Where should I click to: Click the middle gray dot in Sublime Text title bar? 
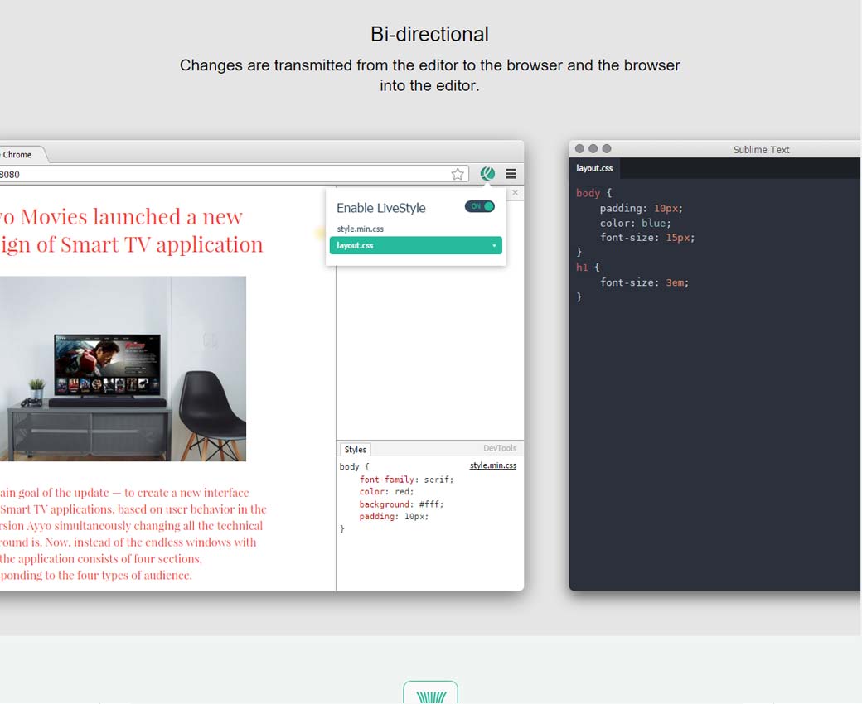tap(593, 149)
